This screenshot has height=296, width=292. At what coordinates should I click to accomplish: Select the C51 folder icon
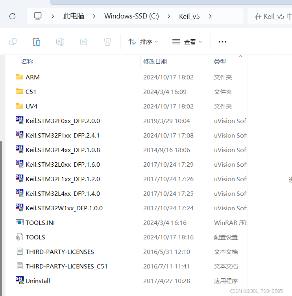pos(20,91)
